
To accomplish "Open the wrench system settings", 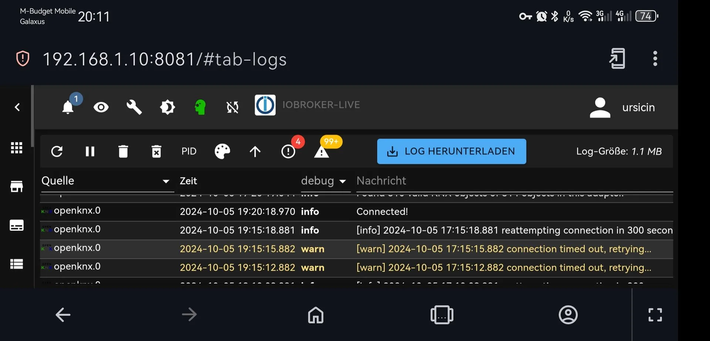I will point(134,107).
